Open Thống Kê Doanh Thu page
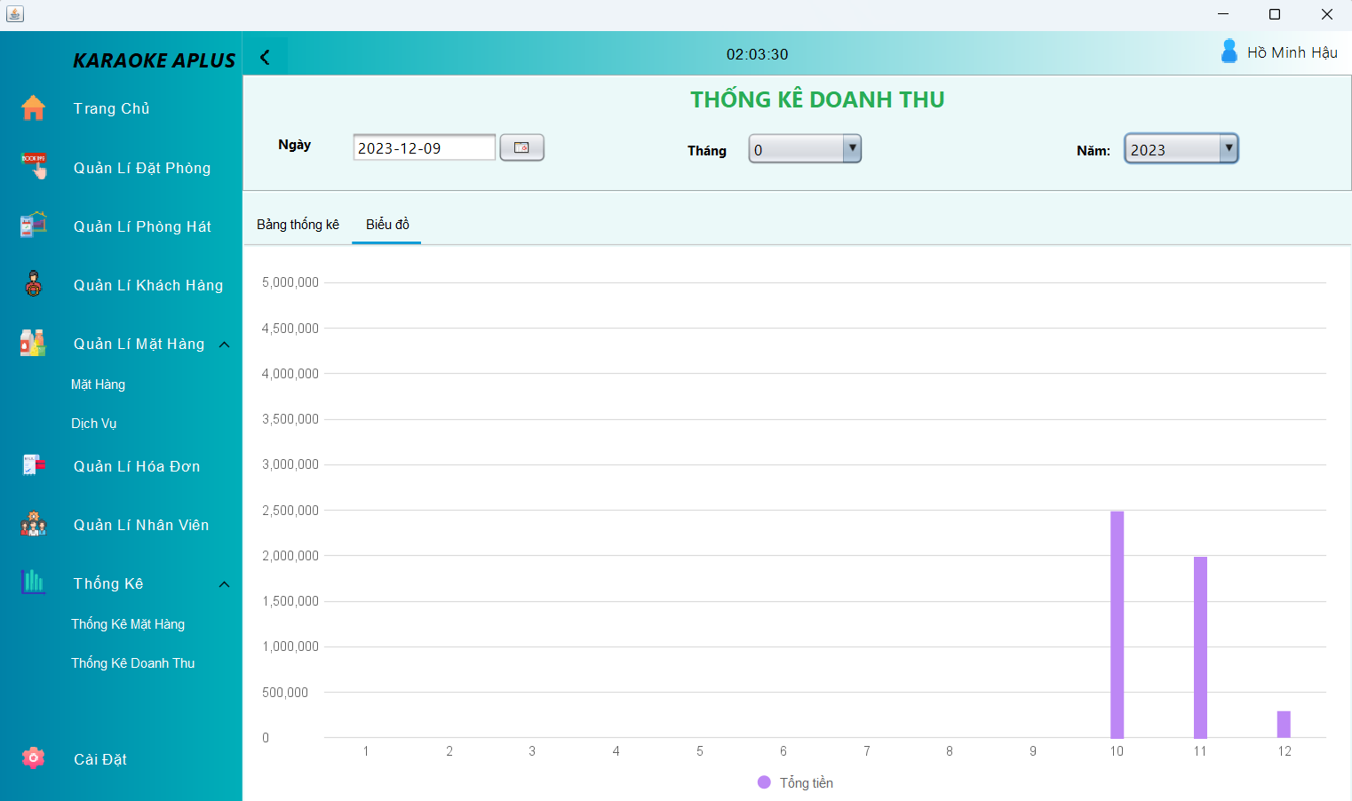The height and width of the screenshot is (801, 1352). (133, 663)
